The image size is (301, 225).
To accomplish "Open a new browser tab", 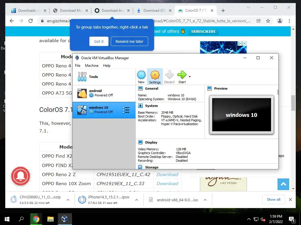I will point(223,11).
